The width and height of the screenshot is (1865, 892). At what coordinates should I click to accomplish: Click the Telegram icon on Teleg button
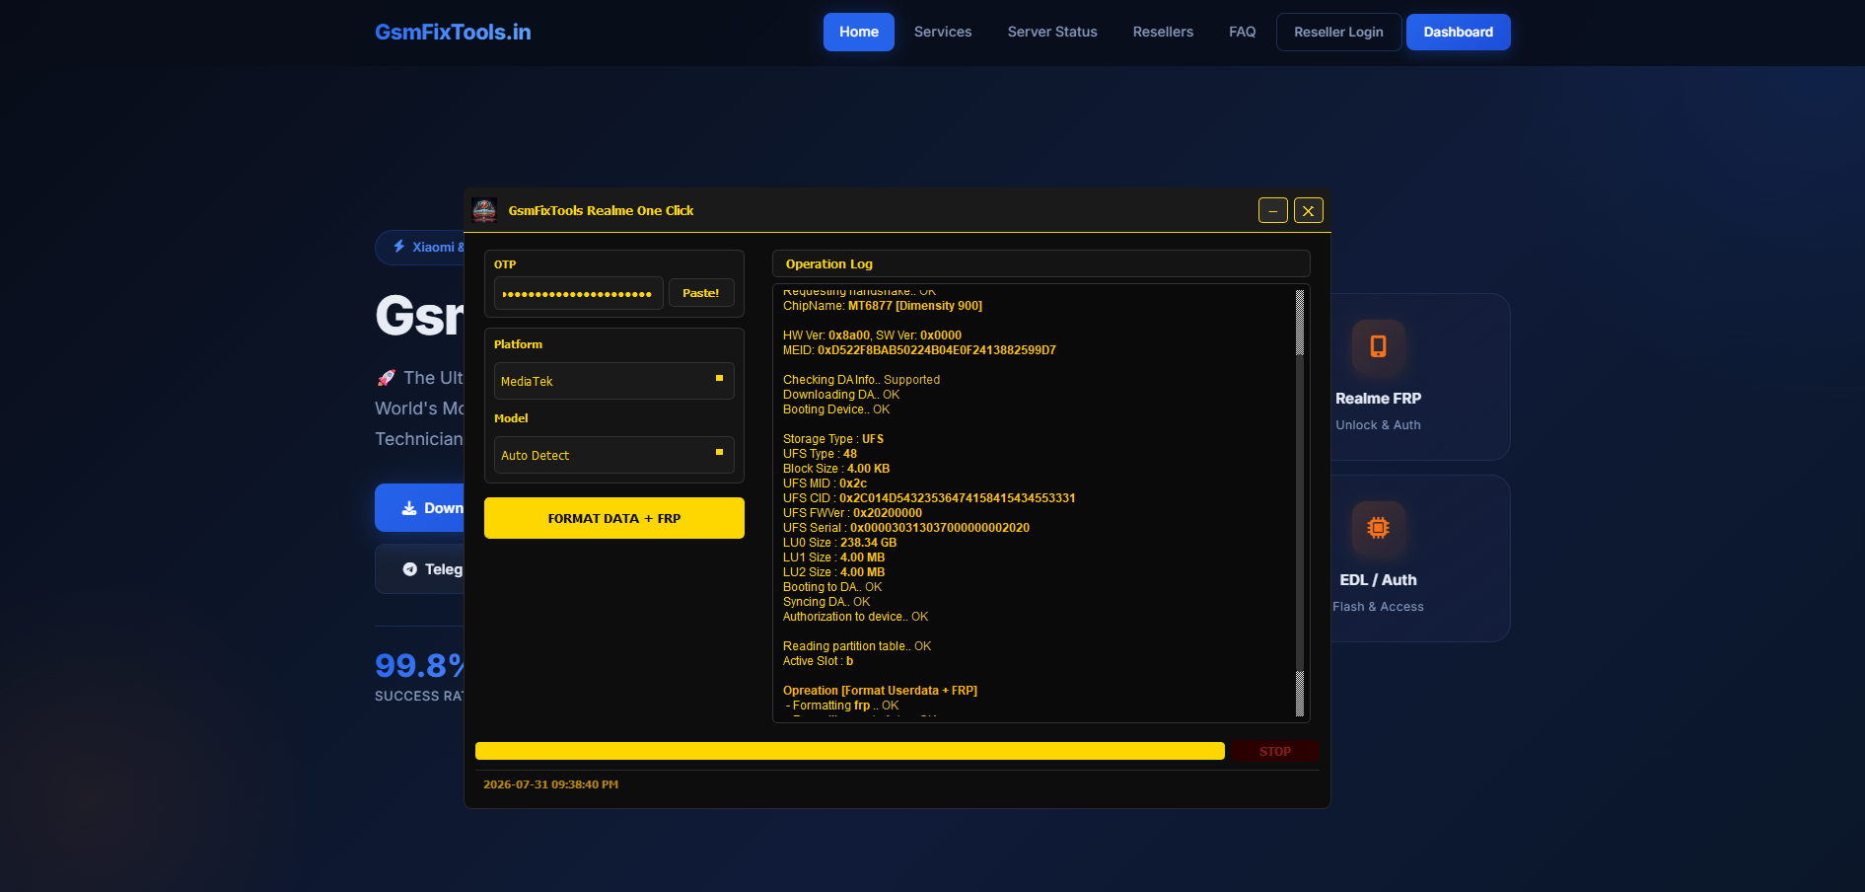[x=410, y=569]
